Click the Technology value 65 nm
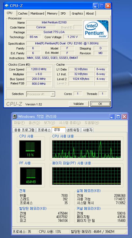Screen dimensions: 132x238 pos(33,37)
